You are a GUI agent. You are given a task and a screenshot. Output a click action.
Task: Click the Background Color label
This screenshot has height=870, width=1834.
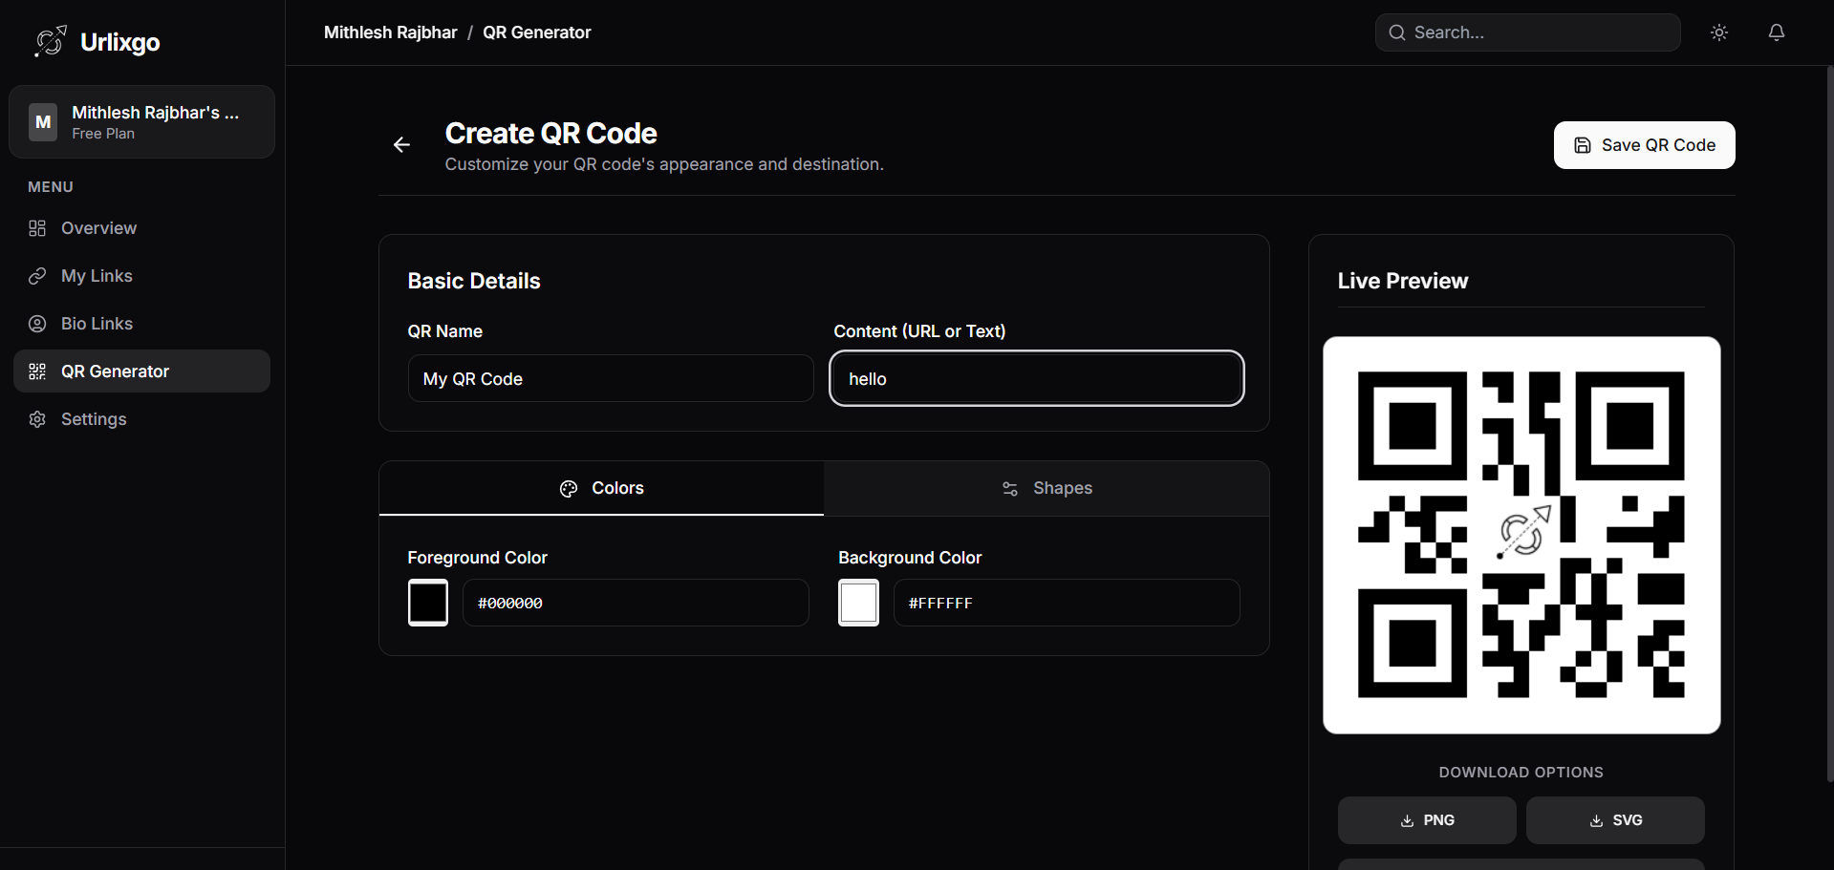pos(910,558)
